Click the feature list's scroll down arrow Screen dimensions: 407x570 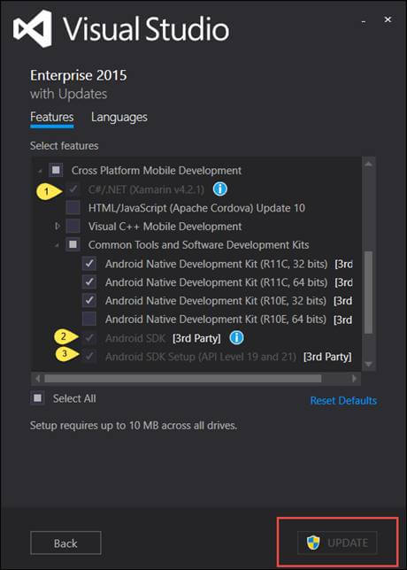368,364
